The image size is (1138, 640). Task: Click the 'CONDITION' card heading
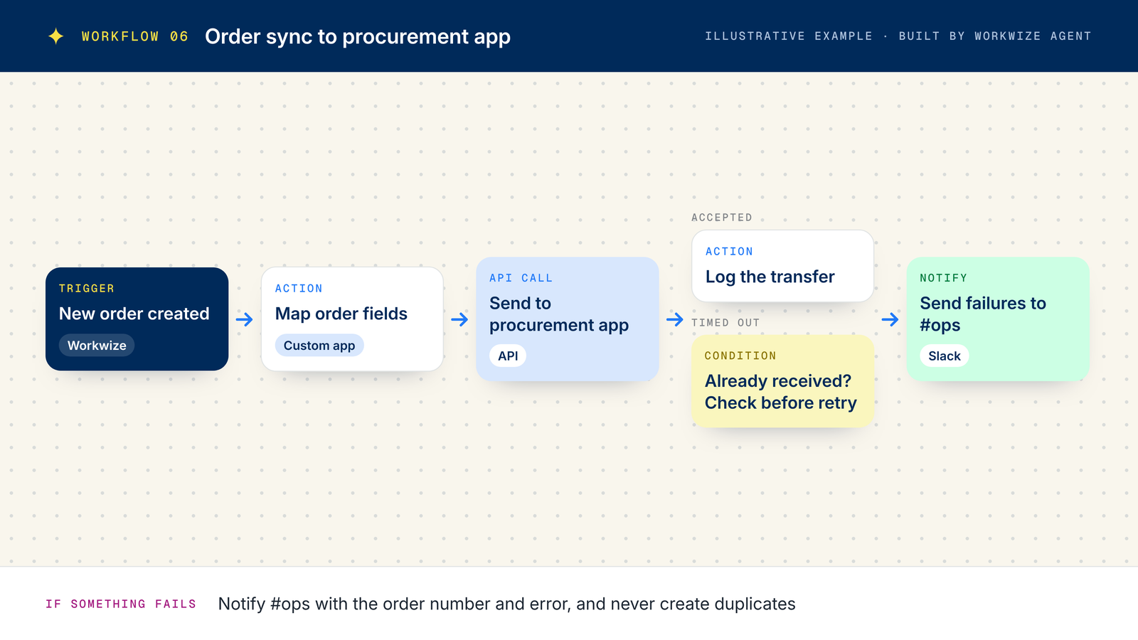(740, 356)
